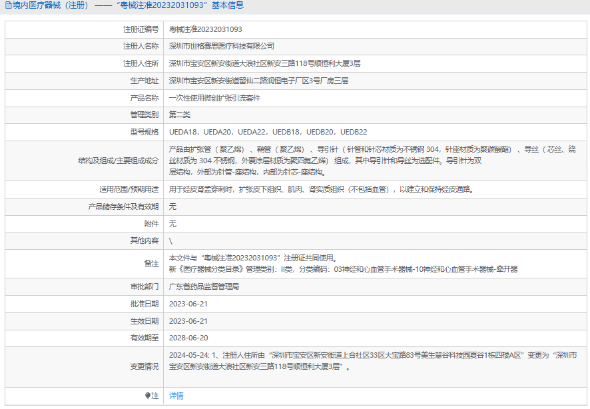Select the 生效日期 value 2023-06-21
The height and width of the screenshot is (409, 590).
[188, 321]
